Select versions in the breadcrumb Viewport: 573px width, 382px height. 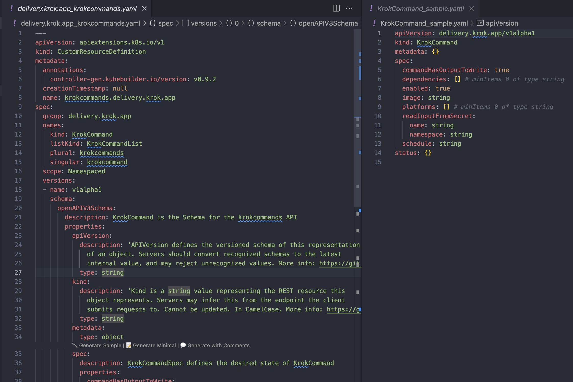204,23
